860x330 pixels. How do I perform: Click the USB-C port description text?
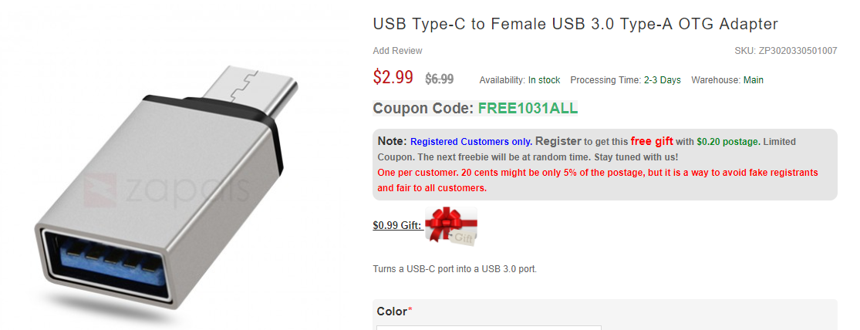[454, 270]
